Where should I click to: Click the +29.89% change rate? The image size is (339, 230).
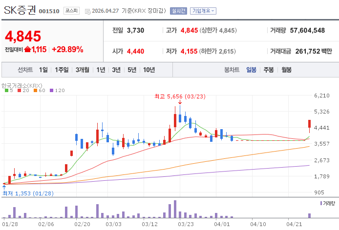[67, 49]
